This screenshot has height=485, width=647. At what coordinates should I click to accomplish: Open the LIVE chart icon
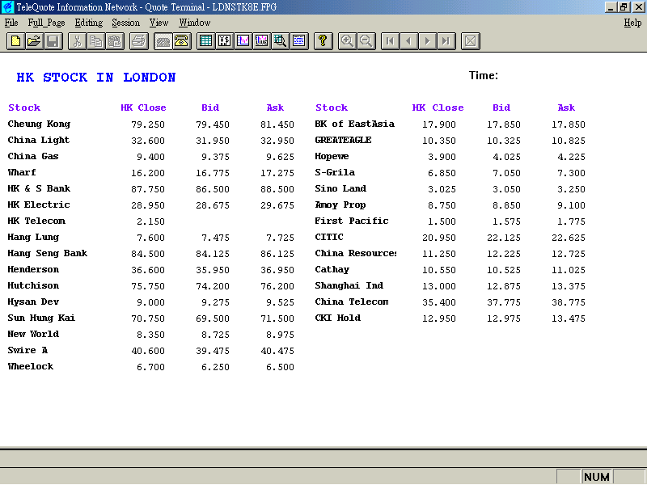[262, 41]
